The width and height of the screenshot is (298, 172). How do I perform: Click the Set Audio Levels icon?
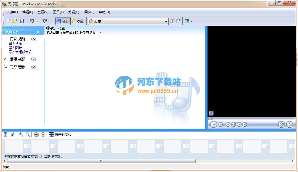click(5, 135)
